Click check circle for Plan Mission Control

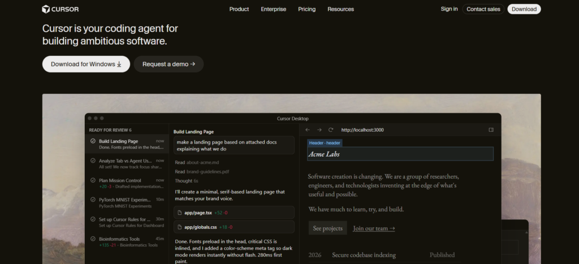93,180
